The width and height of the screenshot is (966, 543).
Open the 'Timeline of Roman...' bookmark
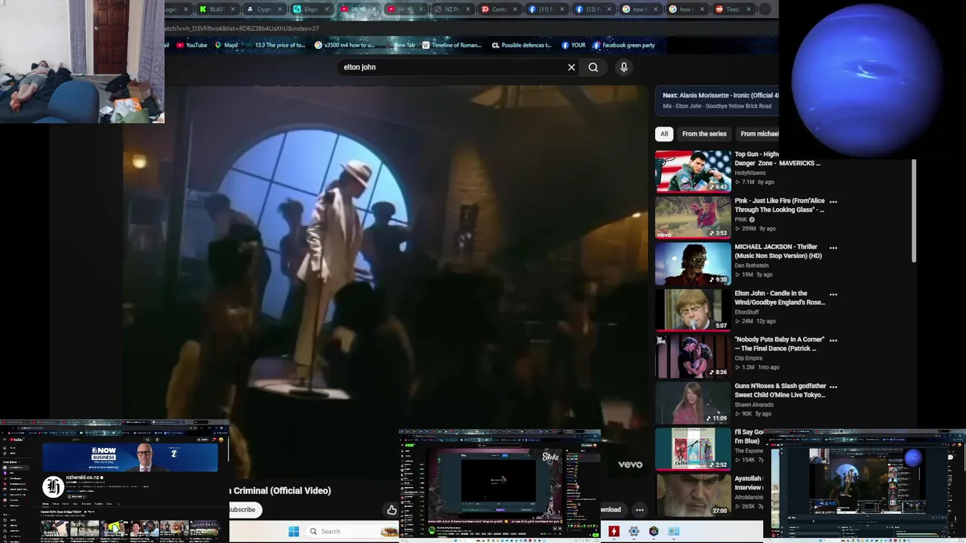click(x=451, y=45)
